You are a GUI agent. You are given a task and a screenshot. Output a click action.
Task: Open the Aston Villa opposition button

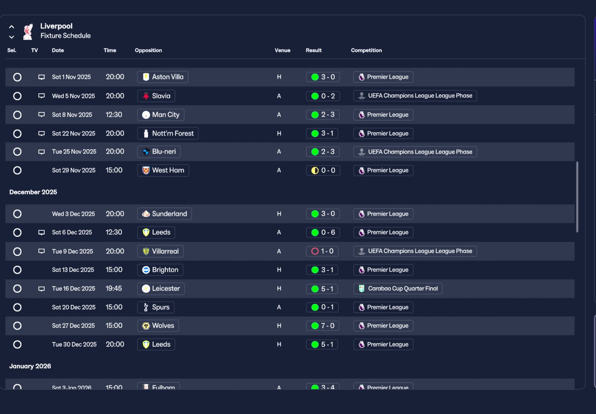click(x=163, y=77)
